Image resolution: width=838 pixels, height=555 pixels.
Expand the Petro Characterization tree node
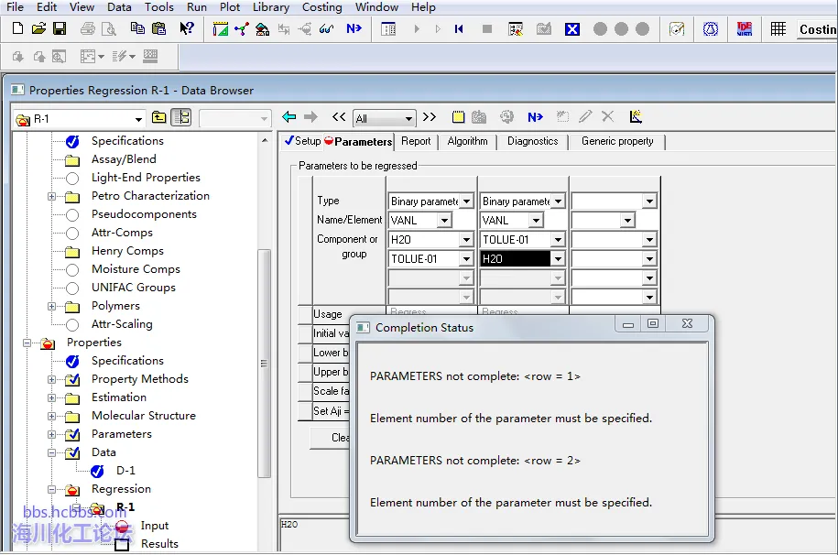[x=51, y=196]
